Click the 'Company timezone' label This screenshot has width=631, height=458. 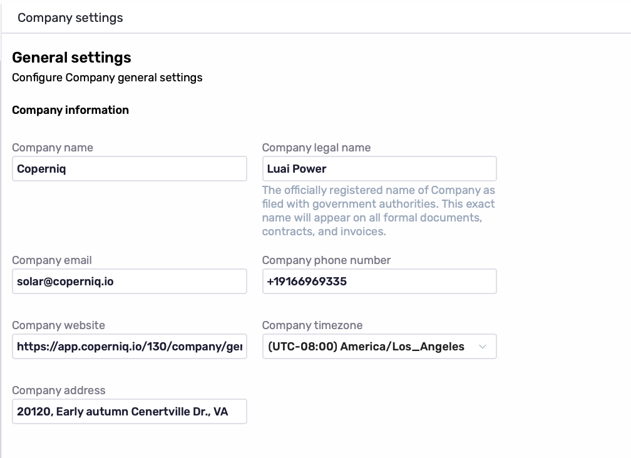312,325
